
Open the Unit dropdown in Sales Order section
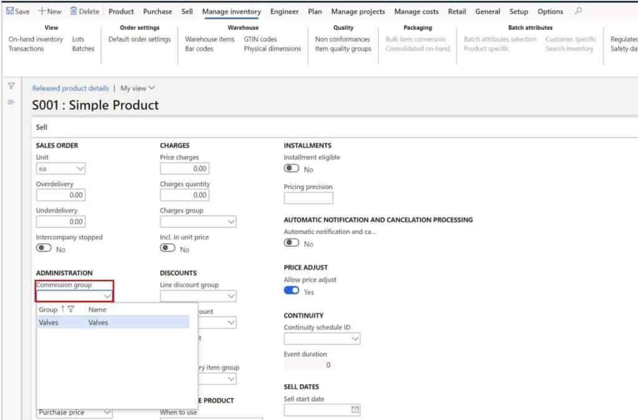tap(82, 168)
